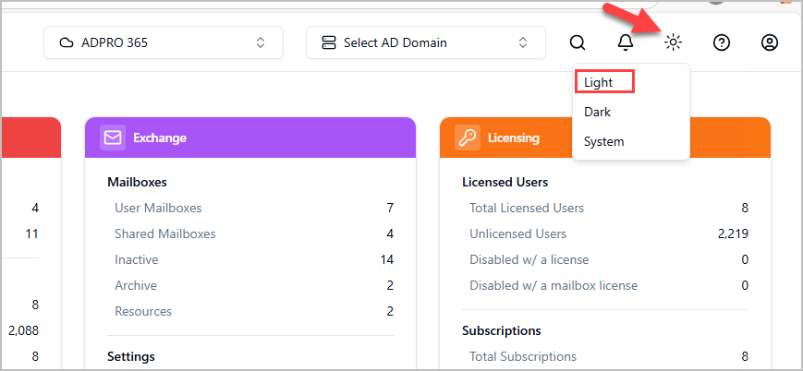Open the help question mark icon
This screenshot has height=371, width=803.
point(722,42)
